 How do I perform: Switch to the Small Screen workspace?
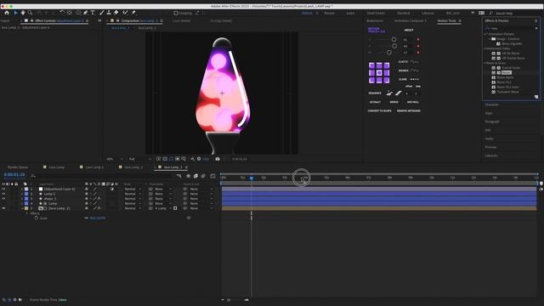click(376, 14)
